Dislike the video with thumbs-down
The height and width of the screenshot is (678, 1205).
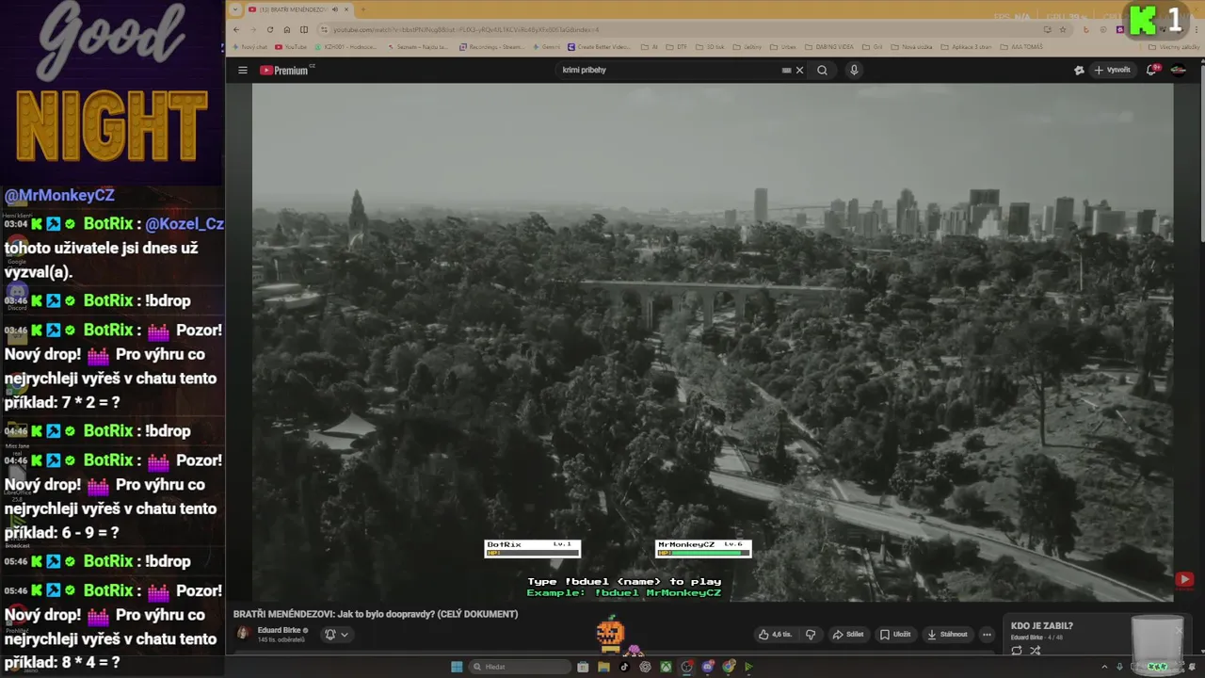click(811, 635)
